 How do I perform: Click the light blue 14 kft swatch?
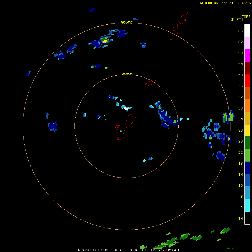coord(247,193)
